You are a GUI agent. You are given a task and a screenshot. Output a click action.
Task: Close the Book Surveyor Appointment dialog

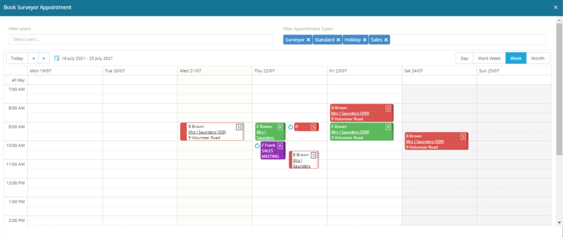[x=556, y=8]
